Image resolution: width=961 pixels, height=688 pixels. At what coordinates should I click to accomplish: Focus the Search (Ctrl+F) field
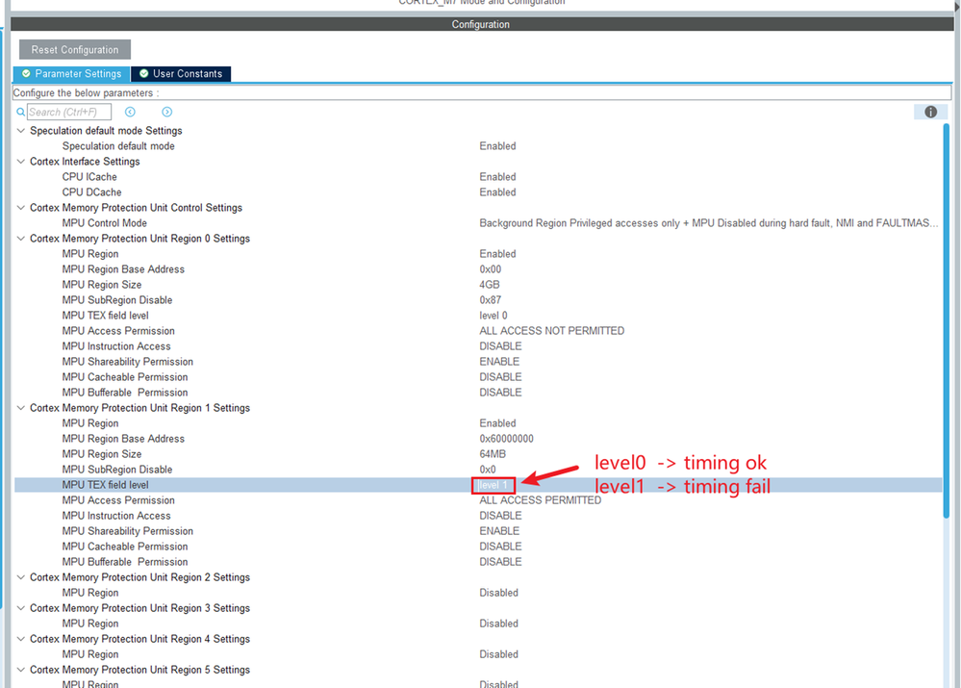[69, 113]
